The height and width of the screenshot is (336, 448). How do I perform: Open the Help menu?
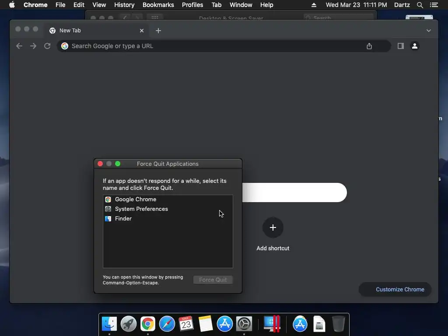coord(266,5)
